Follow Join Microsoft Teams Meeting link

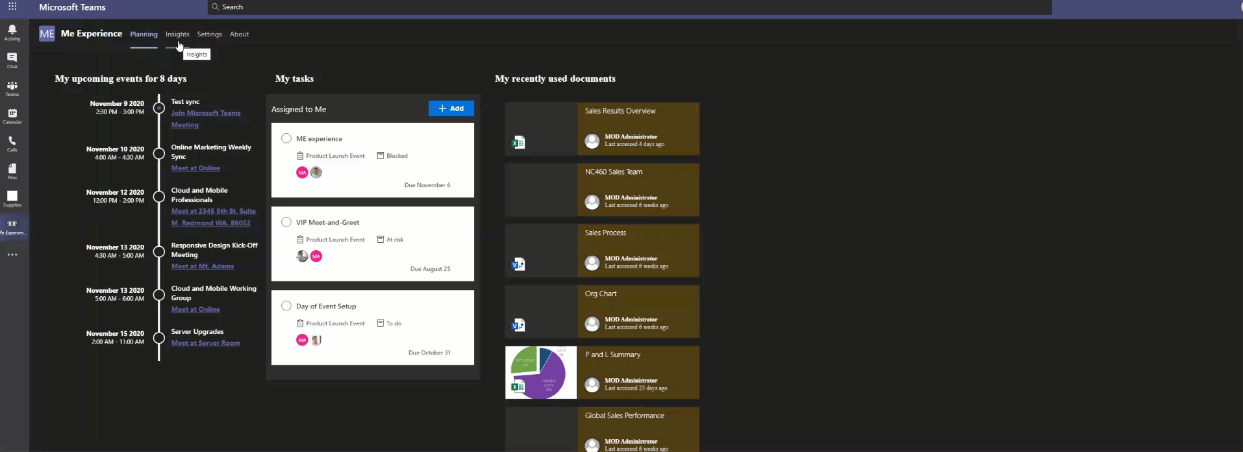pos(206,119)
